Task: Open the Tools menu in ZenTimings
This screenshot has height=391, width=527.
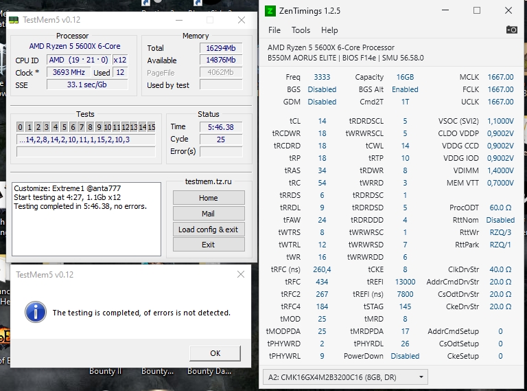Action: (301, 30)
